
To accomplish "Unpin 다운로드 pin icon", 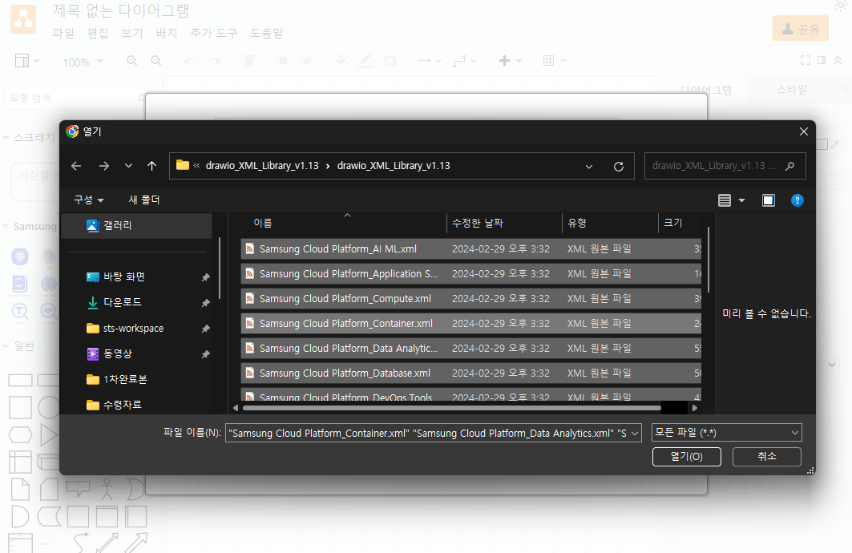I will 205,303.
